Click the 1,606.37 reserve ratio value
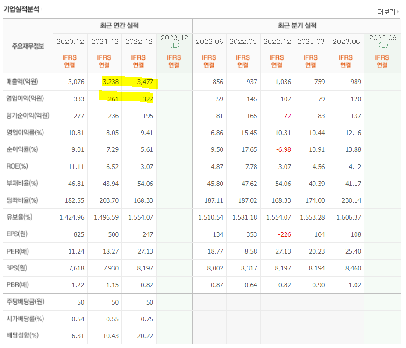Screen dimensions: 406x348 tap(349, 217)
